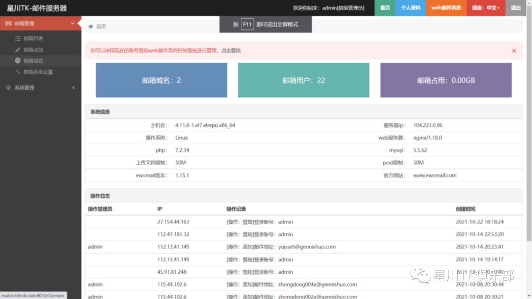Click the 邮箱域名: 2 blue card
Image resolution: width=532 pixels, height=299 pixels.
point(162,80)
